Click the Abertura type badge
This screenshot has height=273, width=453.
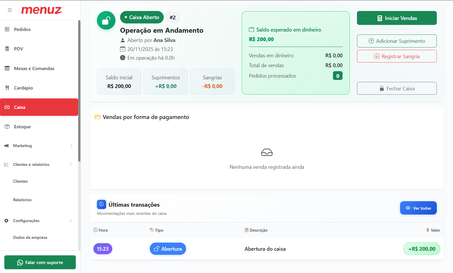click(168, 249)
